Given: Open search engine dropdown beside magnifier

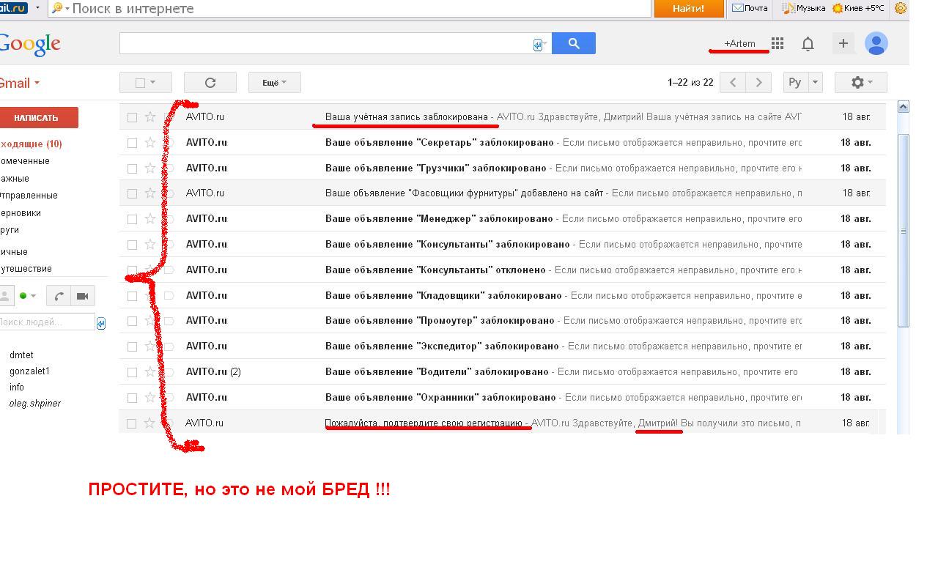Looking at the screenshot, I should 67,9.
